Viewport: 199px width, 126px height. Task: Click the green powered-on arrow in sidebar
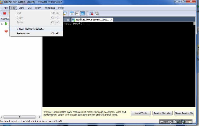coord(6,24)
